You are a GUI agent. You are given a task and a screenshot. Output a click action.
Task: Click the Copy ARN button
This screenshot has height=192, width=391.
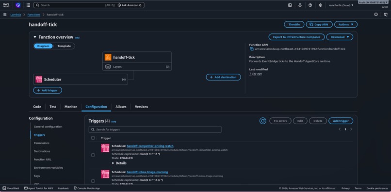319,24
